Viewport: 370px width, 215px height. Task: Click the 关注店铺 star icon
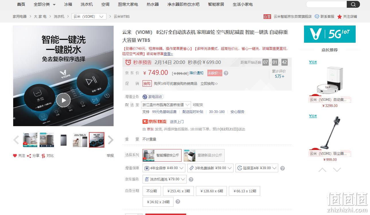point(340,17)
